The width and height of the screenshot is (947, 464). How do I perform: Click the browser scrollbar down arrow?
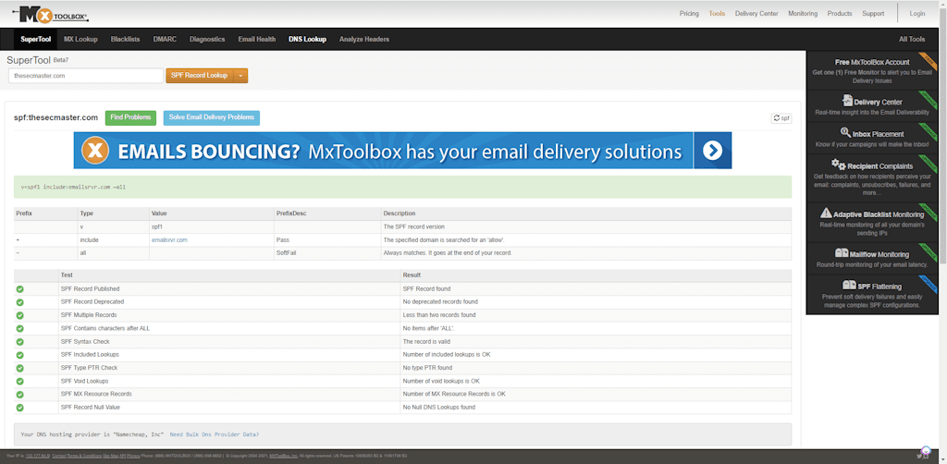(x=942, y=460)
